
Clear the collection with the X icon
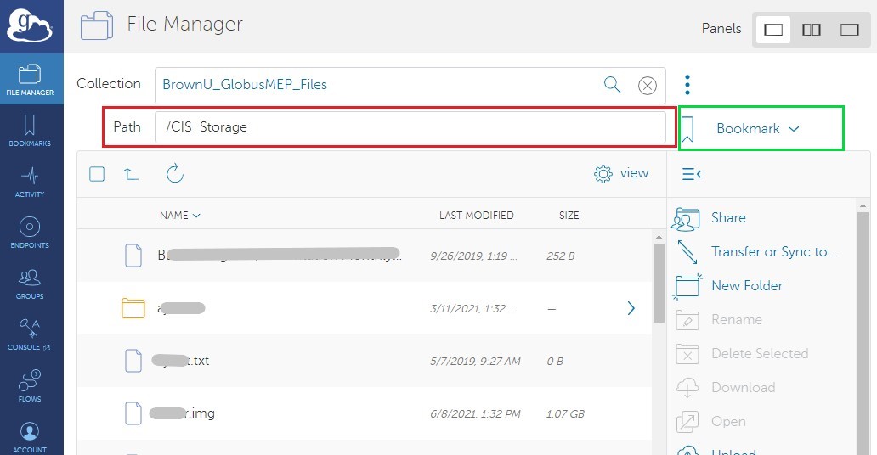tap(648, 85)
